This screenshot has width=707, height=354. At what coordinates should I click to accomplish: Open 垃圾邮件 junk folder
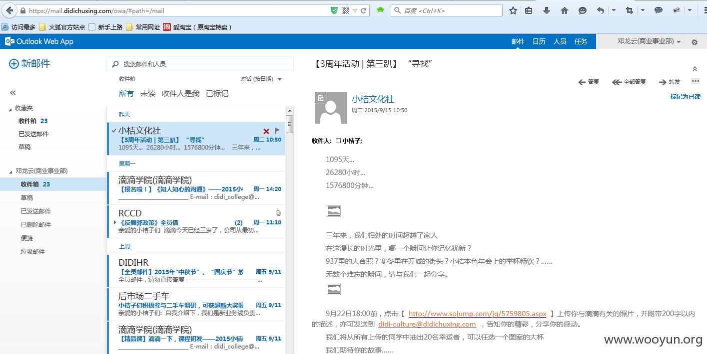pyautogui.click(x=33, y=252)
